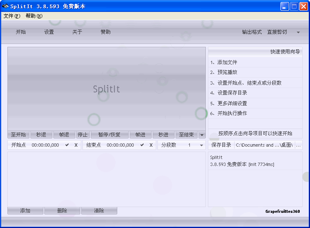Step back one frame with 帧退

[x=64, y=135]
